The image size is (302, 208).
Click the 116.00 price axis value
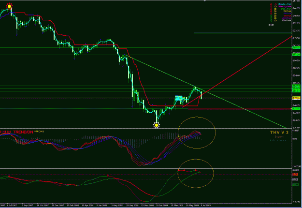[x=296, y=128]
